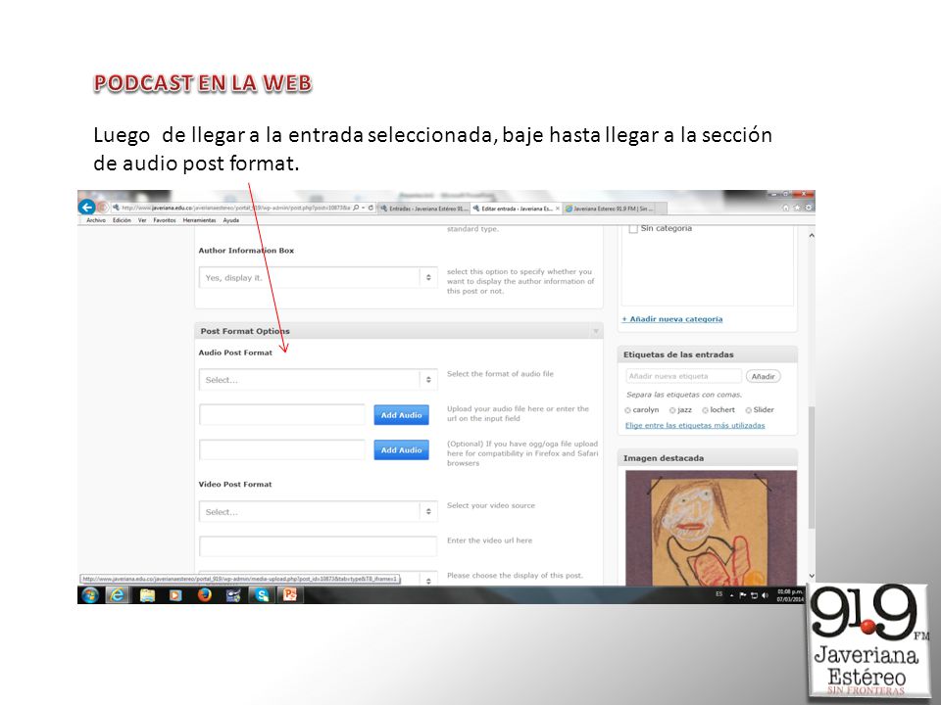Remove the 'Slider' tag via its X icon
The image size is (941, 705).
click(x=748, y=410)
